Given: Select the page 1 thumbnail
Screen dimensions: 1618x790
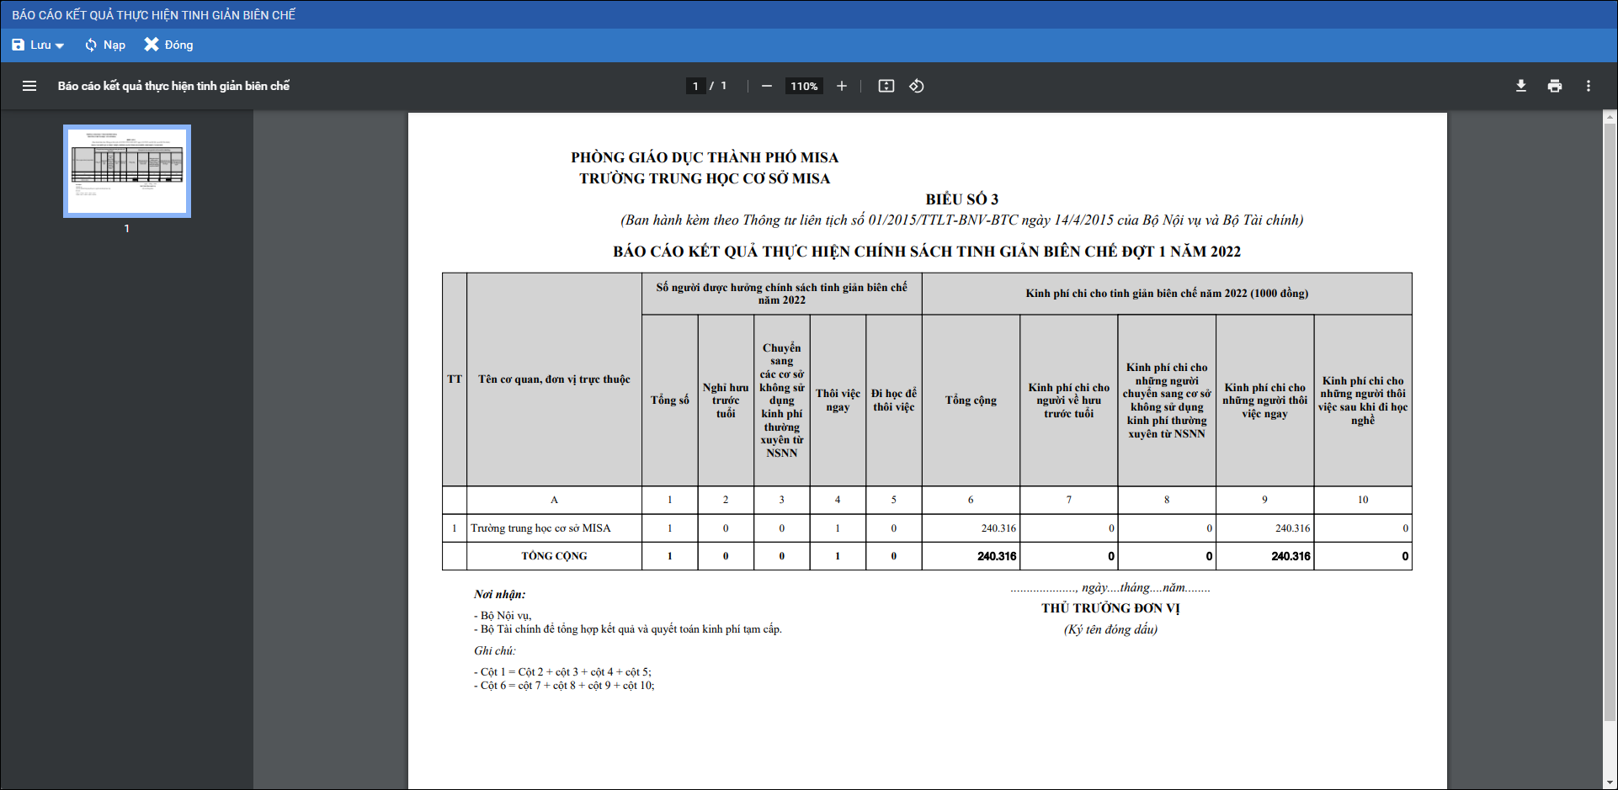Looking at the screenshot, I should (127, 171).
